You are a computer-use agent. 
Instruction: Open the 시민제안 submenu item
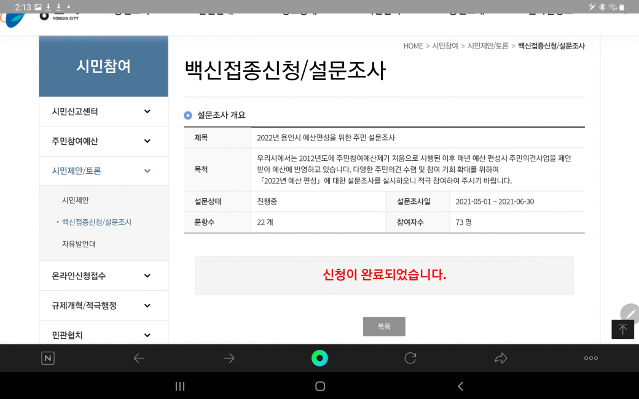76,200
